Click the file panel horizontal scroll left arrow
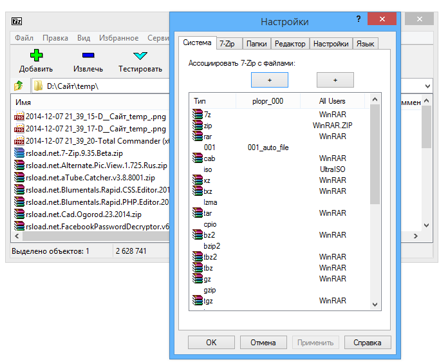This screenshot has width=448, height=362. click(x=17, y=236)
